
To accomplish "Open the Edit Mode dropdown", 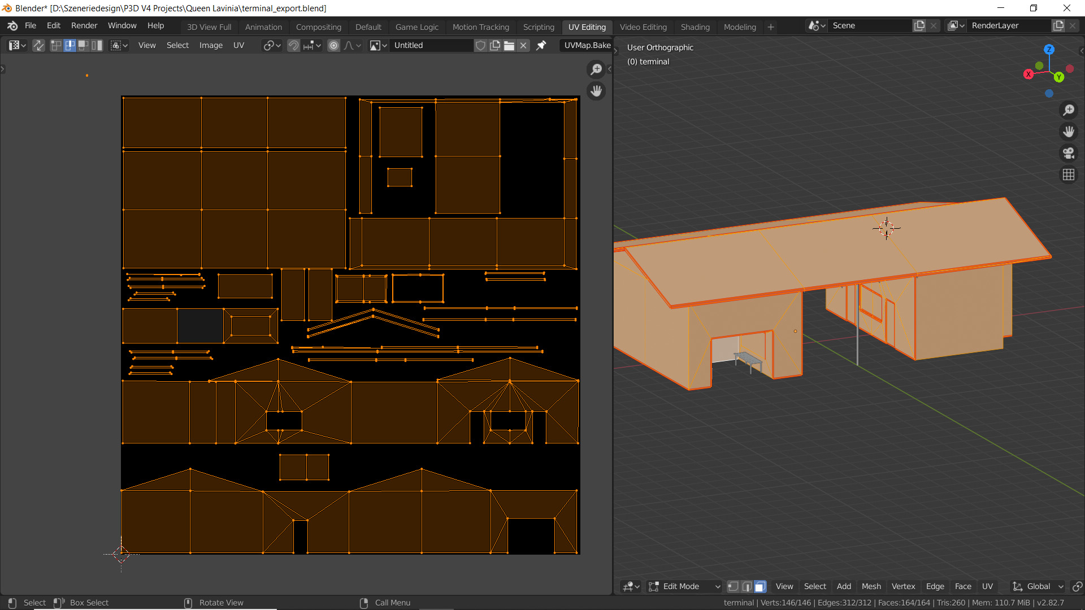I will [x=684, y=587].
